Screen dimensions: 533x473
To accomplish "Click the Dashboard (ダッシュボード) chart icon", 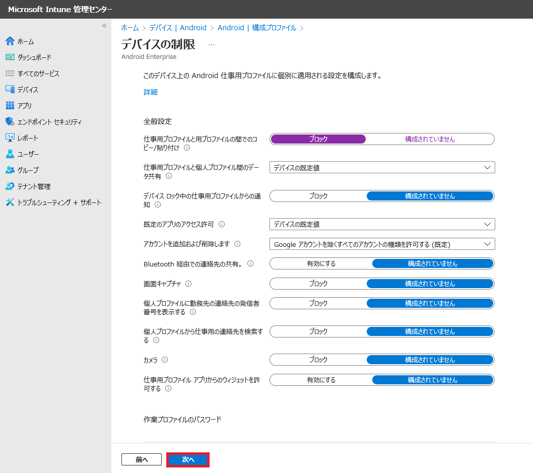I will point(10,57).
